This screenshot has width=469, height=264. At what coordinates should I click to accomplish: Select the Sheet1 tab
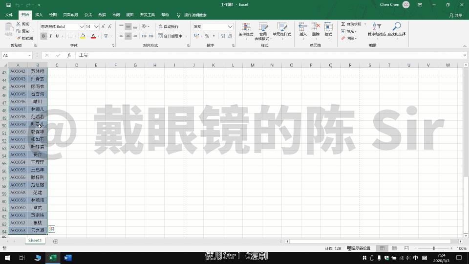[35, 241]
